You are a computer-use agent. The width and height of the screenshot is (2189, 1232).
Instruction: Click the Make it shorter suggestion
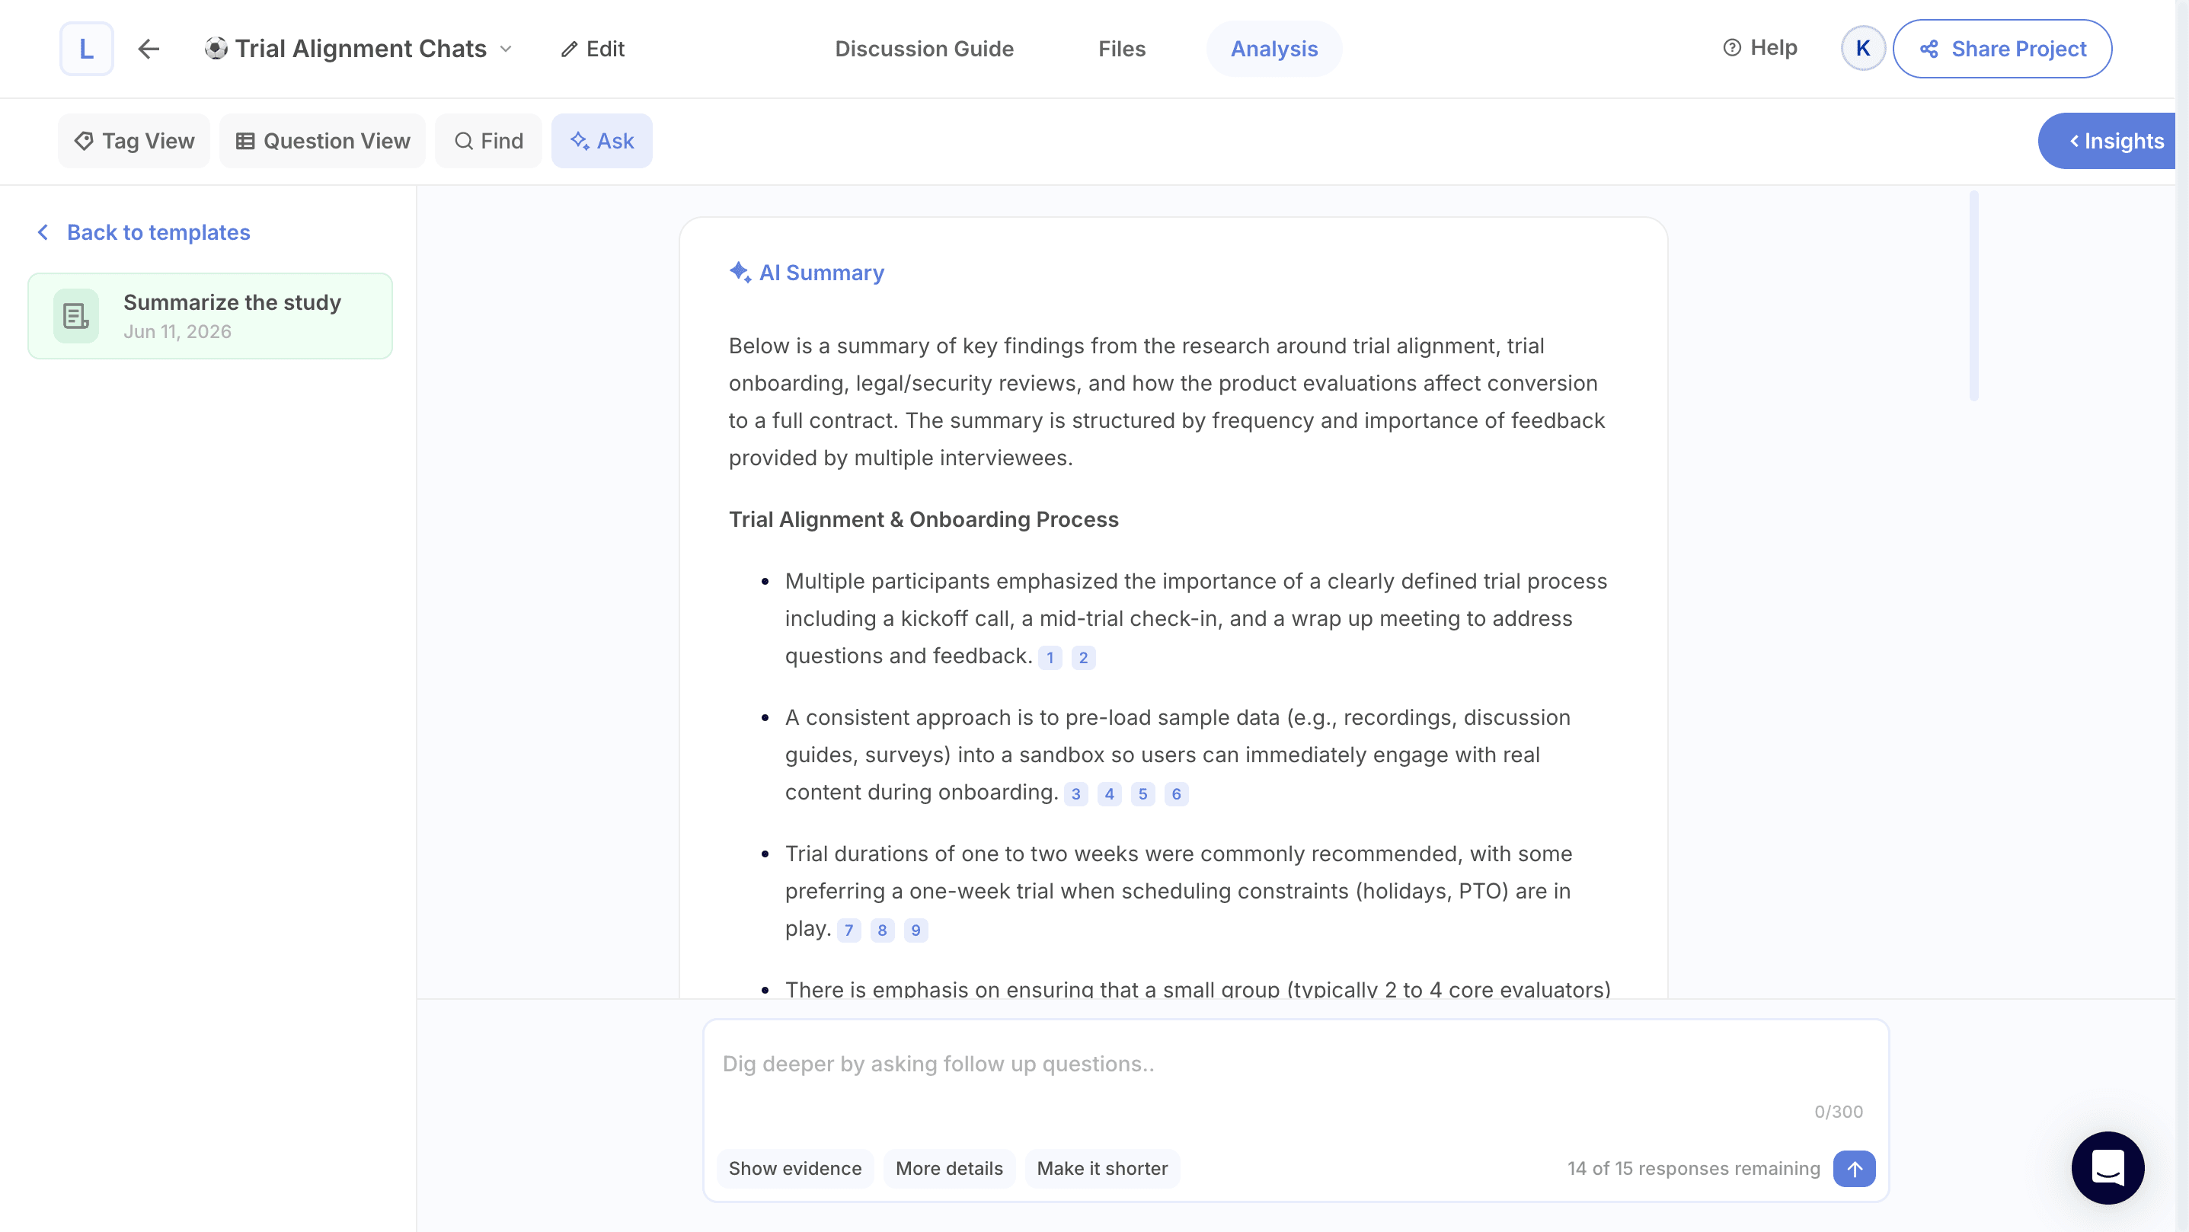(x=1102, y=1168)
